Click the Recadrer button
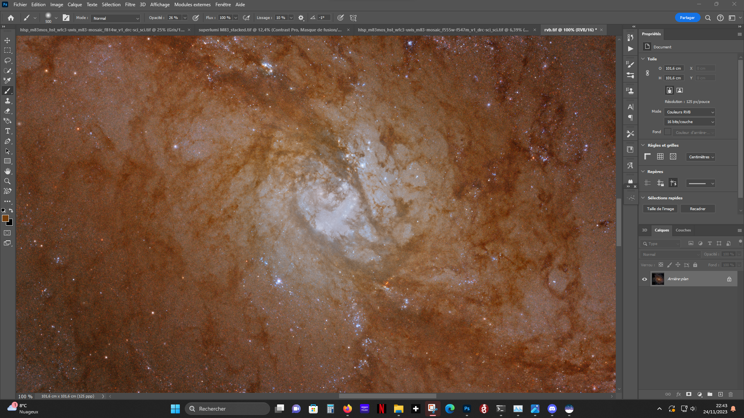This screenshot has height=418, width=744. click(x=697, y=209)
